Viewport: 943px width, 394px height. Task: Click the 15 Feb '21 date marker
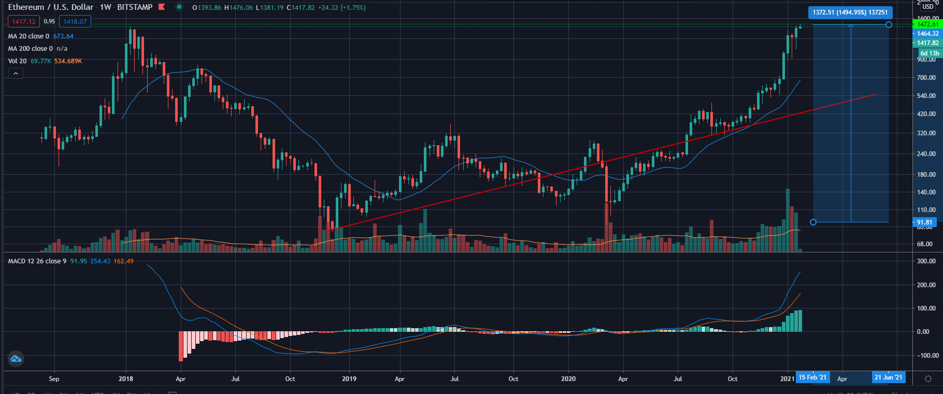(812, 377)
